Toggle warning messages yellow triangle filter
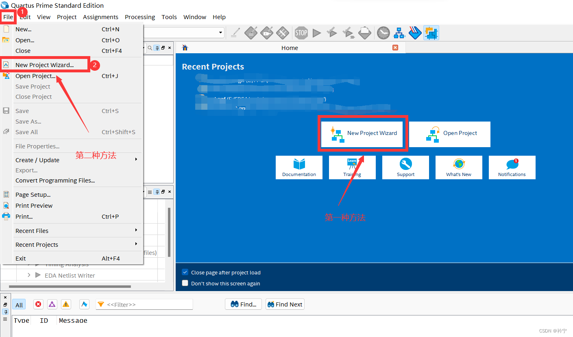The height and width of the screenshot is (337, 573). click(66, 304)
